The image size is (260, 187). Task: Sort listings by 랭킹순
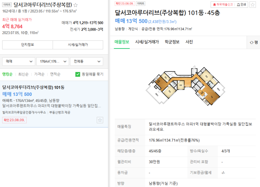[7, 74]
